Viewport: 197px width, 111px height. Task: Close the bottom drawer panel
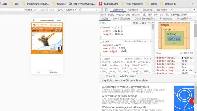(195, 76)
